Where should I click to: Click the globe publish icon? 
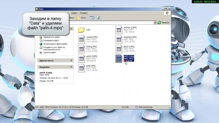[x=41, y=44]
